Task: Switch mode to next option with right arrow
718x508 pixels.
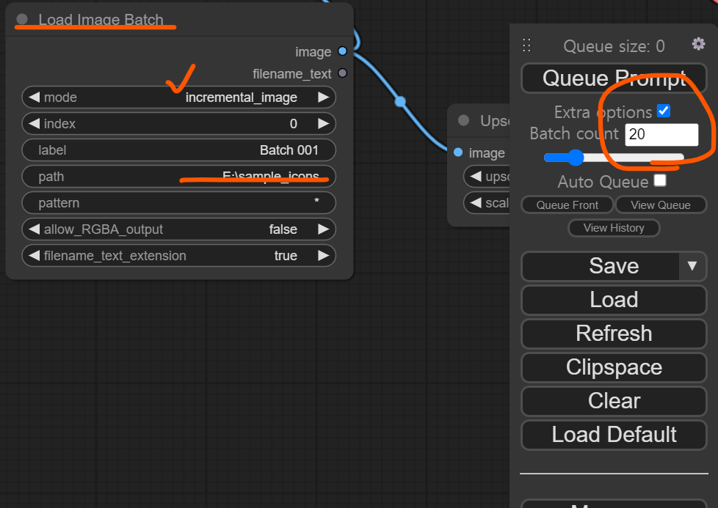Action: point(323,97)
